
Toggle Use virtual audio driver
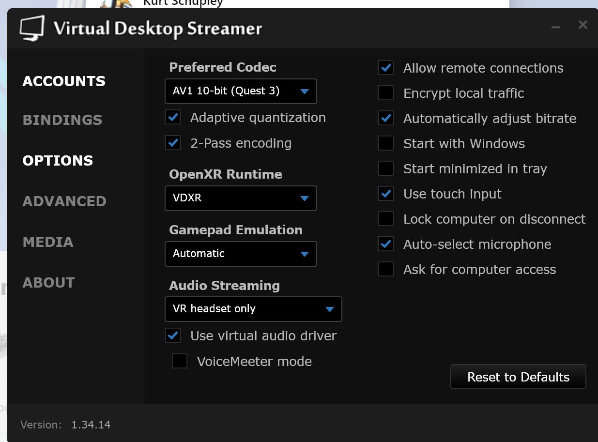click(173, 335)
